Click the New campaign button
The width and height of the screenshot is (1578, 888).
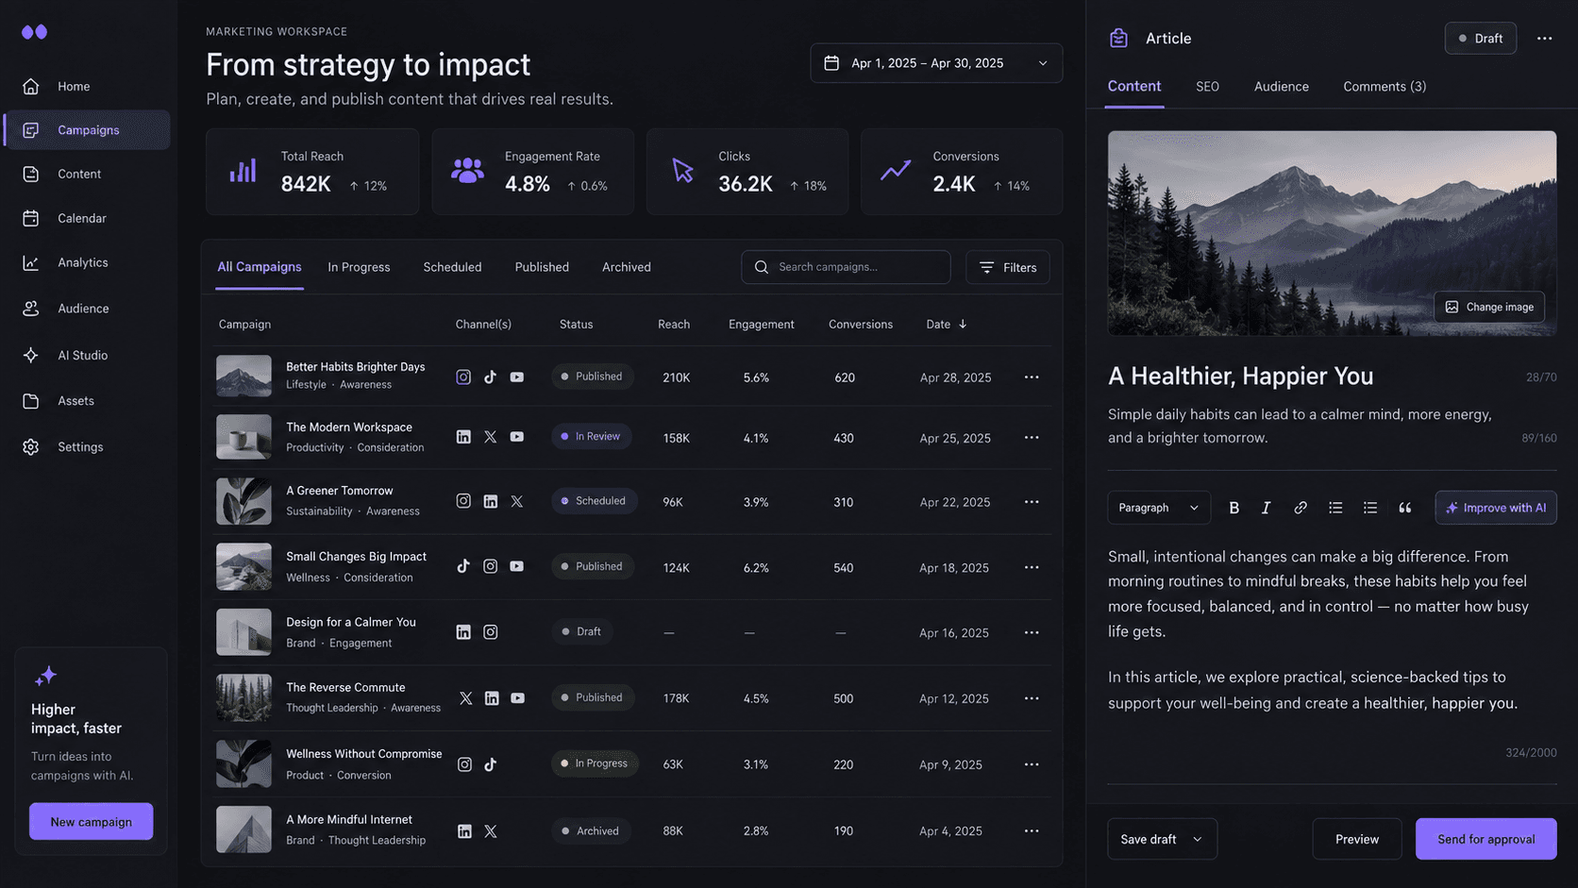tap(91, 822)
